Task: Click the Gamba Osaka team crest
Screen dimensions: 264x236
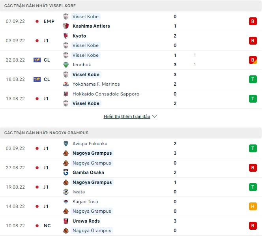Action: (66, 172)
